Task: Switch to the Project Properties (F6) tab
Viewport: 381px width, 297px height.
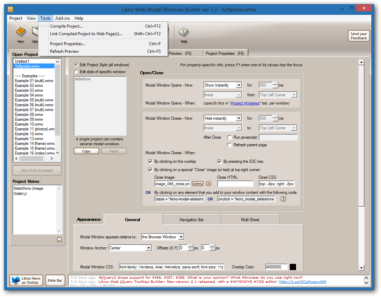Action: (225, 53)
